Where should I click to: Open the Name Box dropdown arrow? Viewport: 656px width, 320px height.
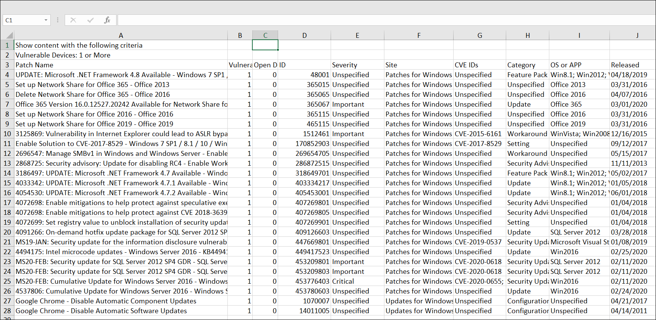pos(46,20)
